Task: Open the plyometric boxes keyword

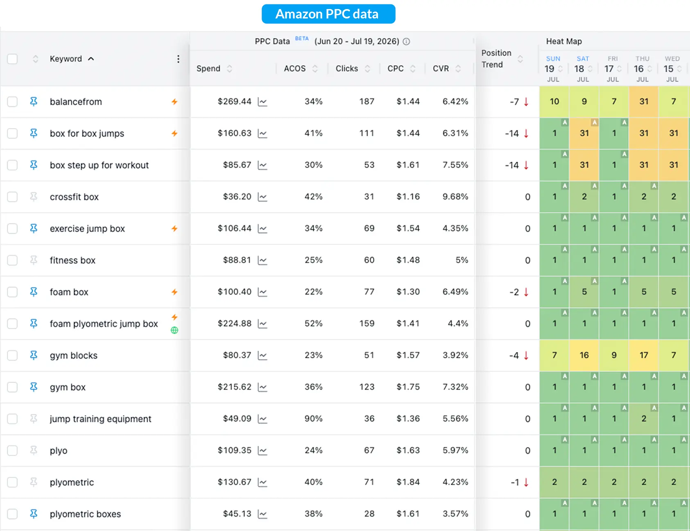Action: point(85,514)
